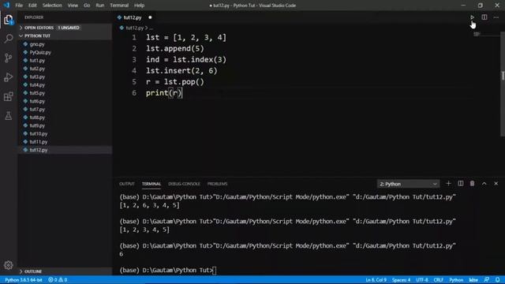505x284 pixels.
Task: Collapse the Python Tut folder section
Action: [65, 35]
